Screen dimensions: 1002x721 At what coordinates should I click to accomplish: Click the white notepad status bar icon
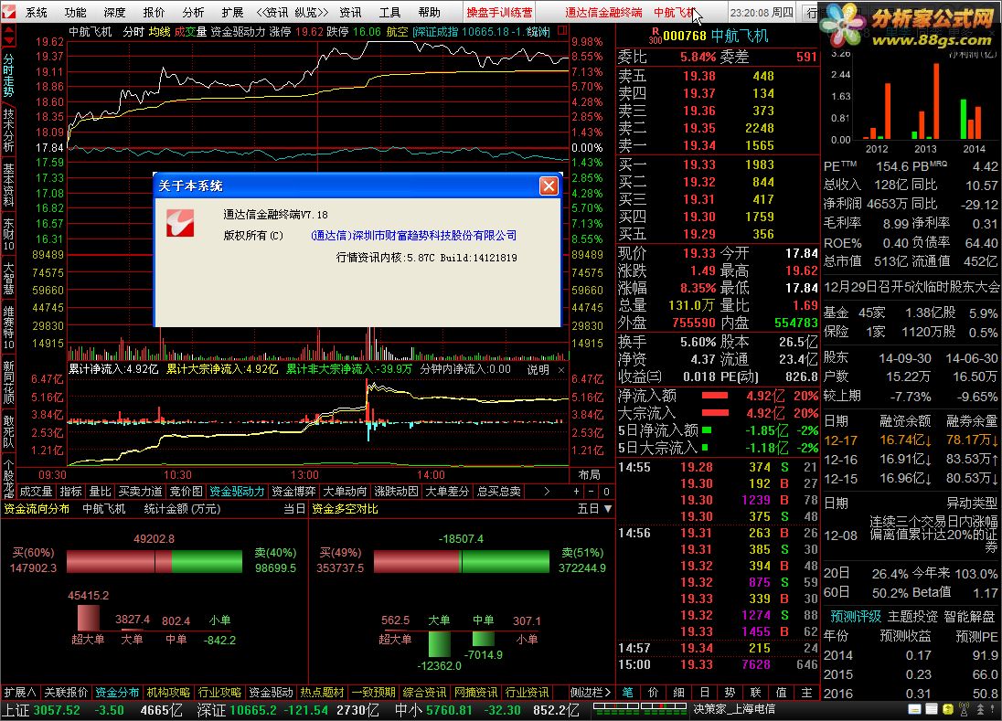click(931, 709)
